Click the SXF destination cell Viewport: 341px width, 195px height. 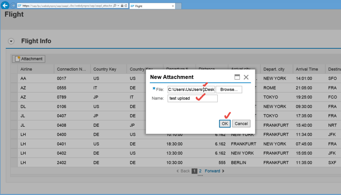pos(333,162)
